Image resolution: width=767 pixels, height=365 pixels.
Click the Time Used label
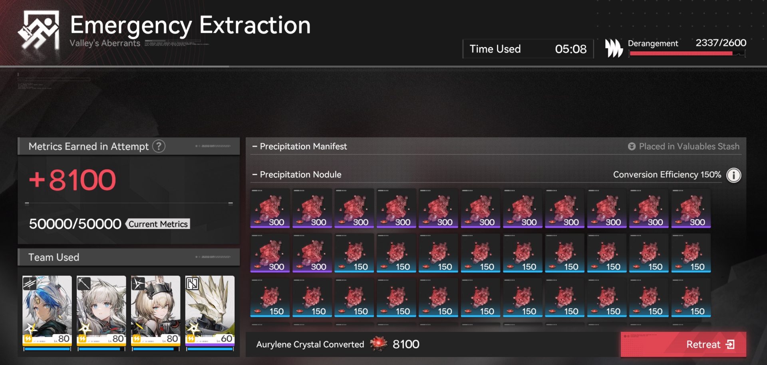(x=495, y=49)
